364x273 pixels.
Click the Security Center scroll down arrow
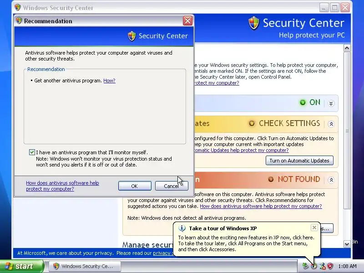(x=347, y=244)
